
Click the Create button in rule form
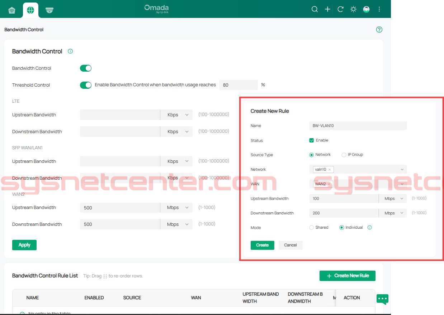(262, 245)
